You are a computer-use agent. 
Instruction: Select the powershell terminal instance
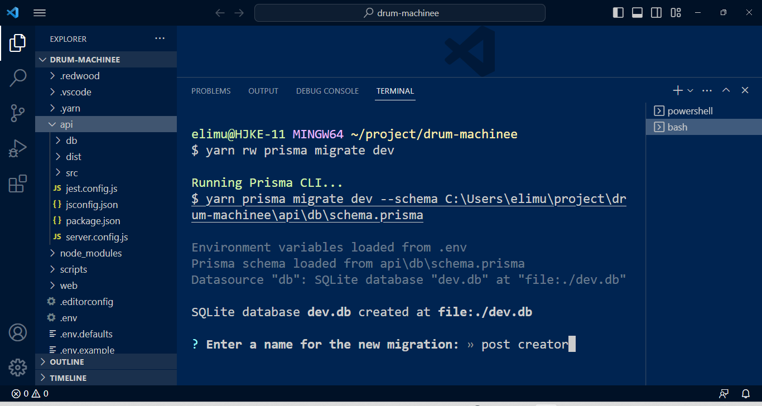pyautogui.click(x=704, y=111)
